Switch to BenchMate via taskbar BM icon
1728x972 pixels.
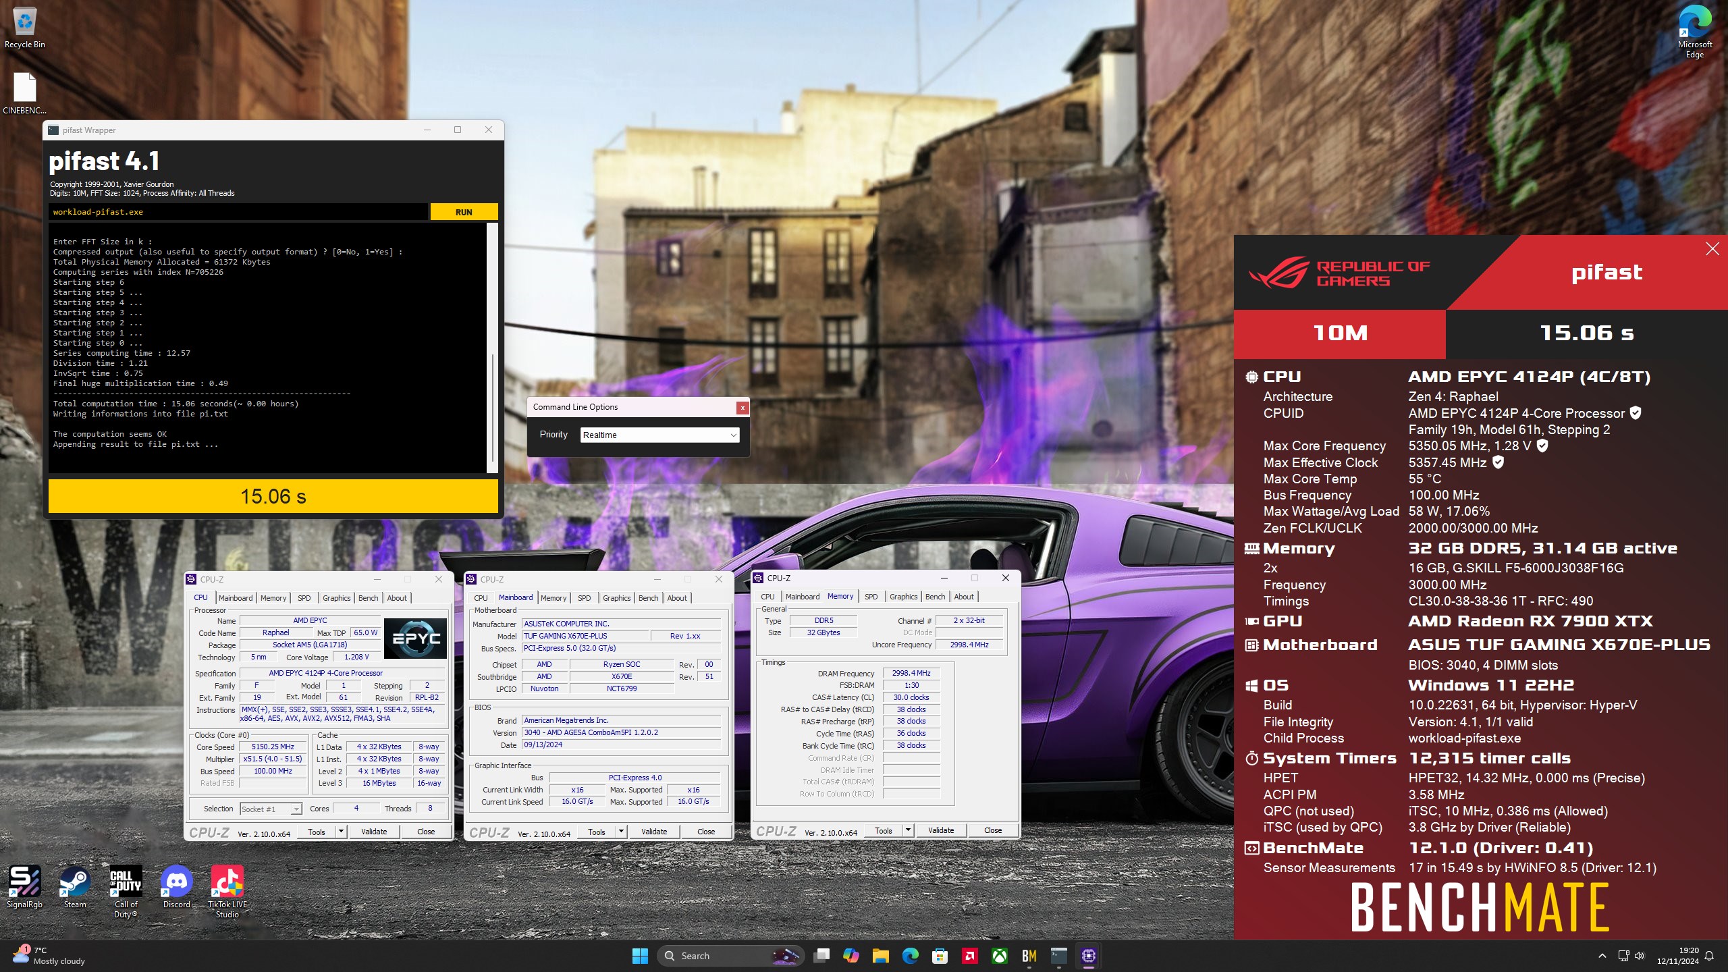pos(1029,956)
